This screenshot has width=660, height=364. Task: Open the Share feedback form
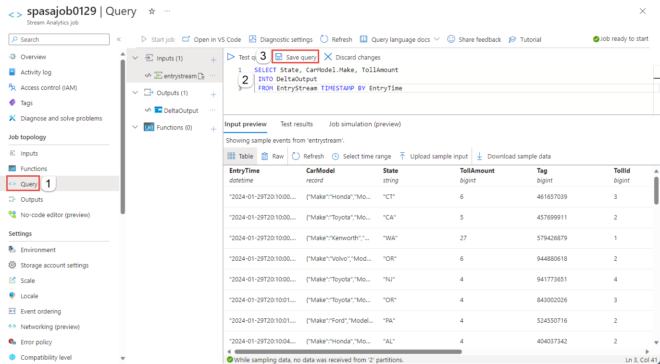474,39
